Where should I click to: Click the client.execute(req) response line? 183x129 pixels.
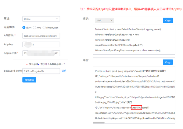(128, 50)
